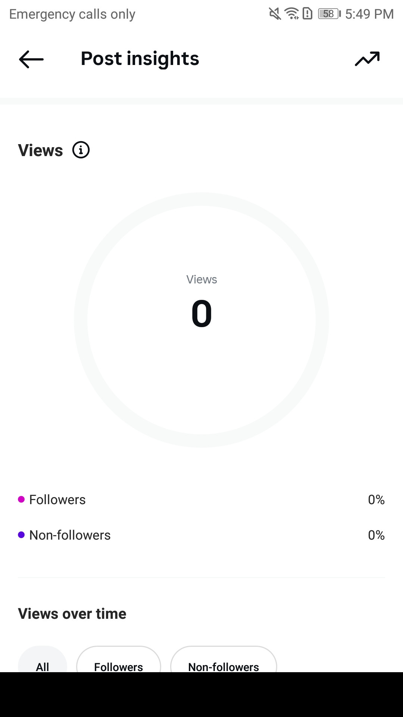This screenshot has width=403, height=717.
Task: Tap the Views info icon
Action: (x=81, y=150)
